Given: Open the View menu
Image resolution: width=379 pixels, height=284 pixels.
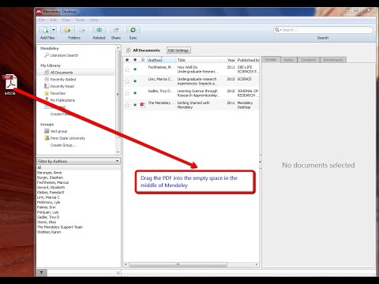Looking at the screenshot, I should coord(66,20).
